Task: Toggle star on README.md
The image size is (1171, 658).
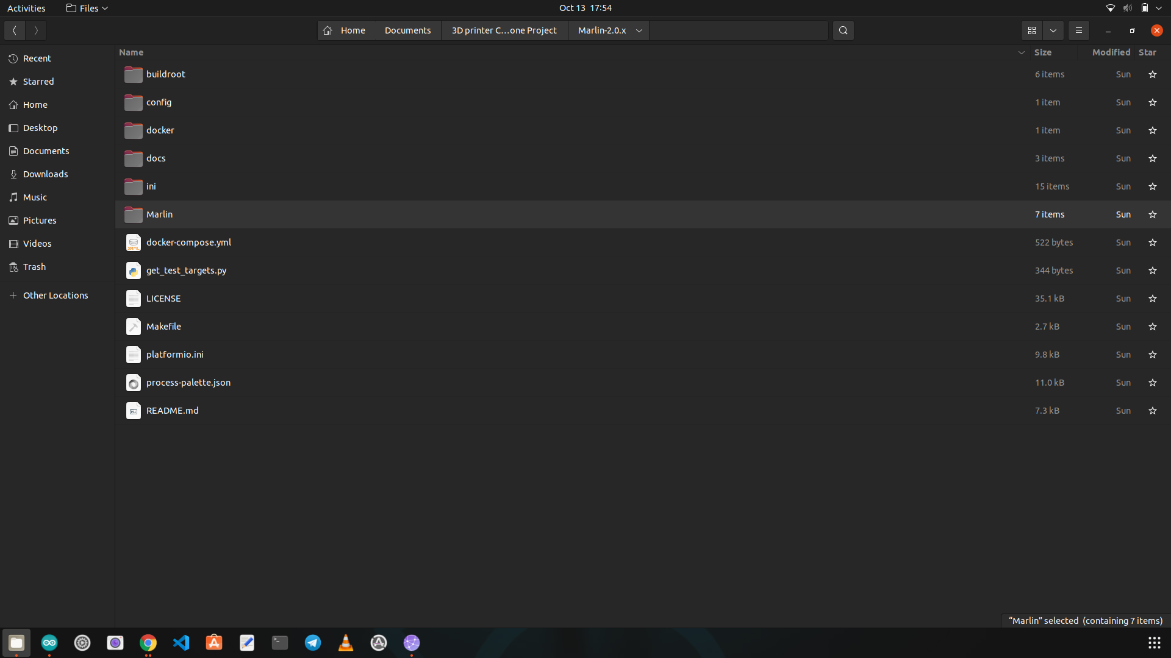Action: [1152, 411]
